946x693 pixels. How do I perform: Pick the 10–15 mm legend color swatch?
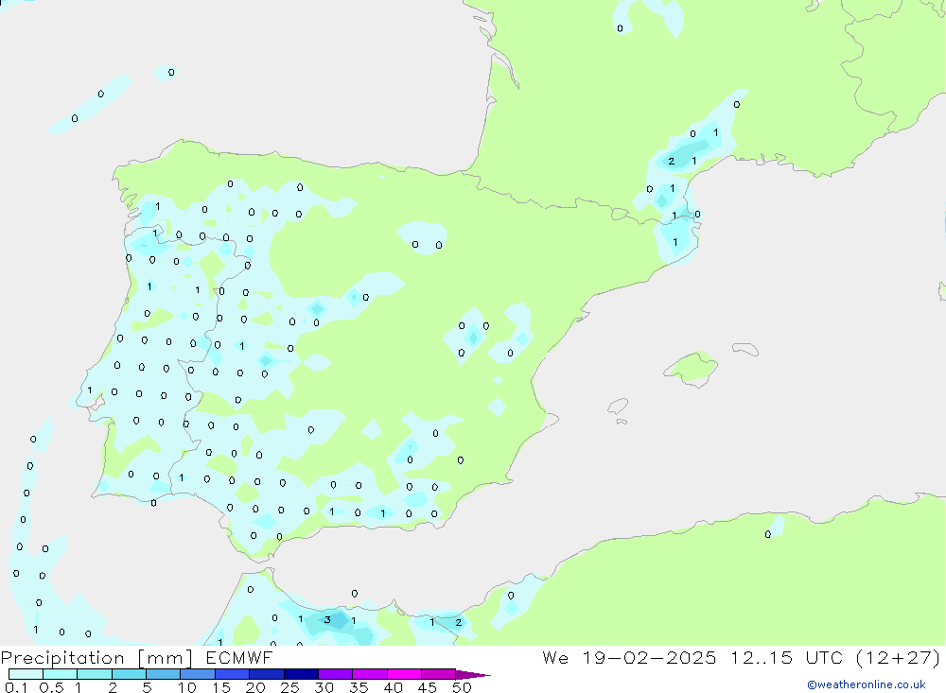pos(197,674)
